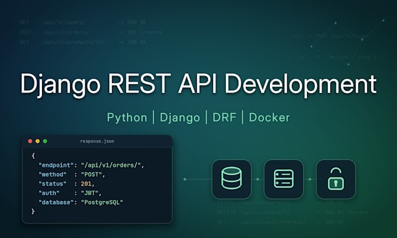The height and width of the screenshot is (238, 397).
Task: Click the 201 status value
Action: 86,184
